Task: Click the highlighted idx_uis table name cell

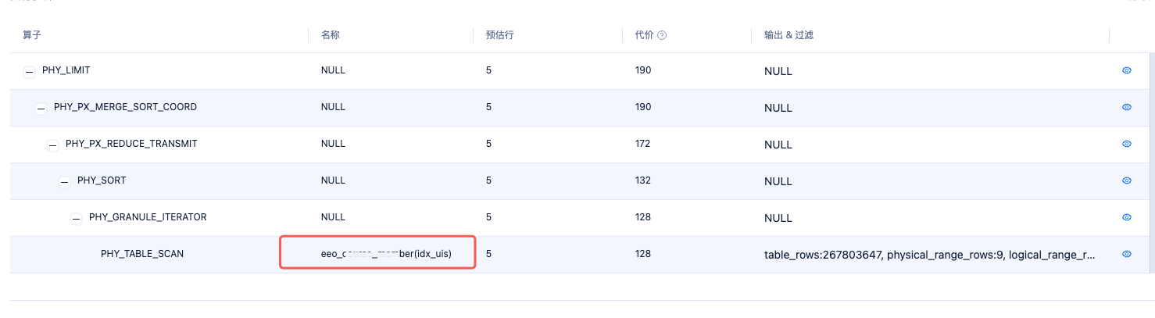Action: (x=386, y=254)
